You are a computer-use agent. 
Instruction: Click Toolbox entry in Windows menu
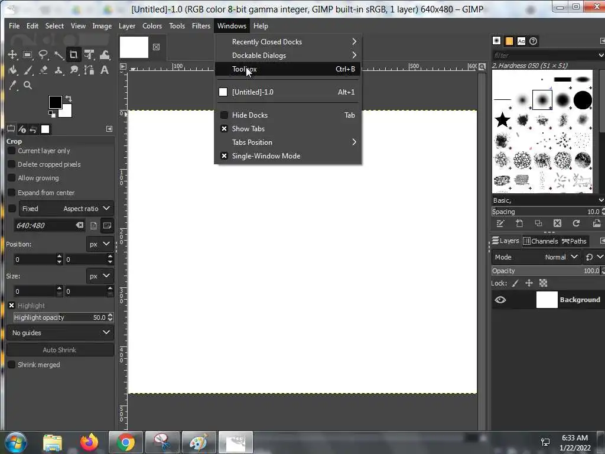tap(288, 69)
